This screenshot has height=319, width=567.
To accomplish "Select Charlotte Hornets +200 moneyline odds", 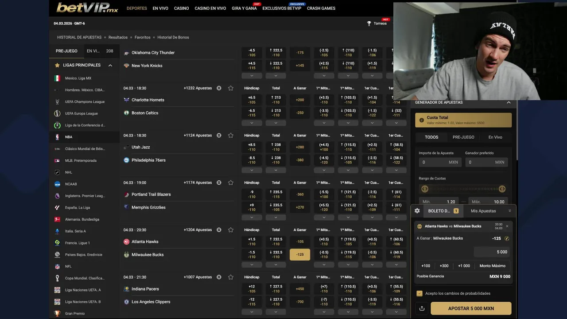I will 300,100.
